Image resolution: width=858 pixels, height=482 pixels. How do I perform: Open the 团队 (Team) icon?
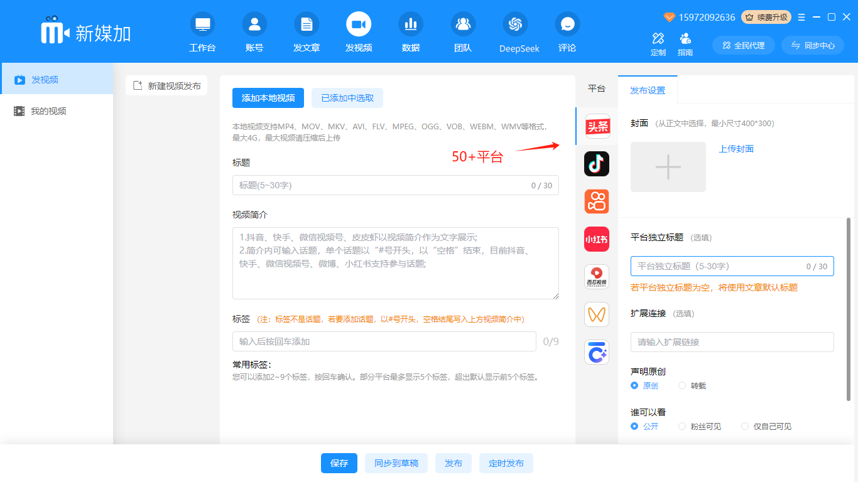463,24
